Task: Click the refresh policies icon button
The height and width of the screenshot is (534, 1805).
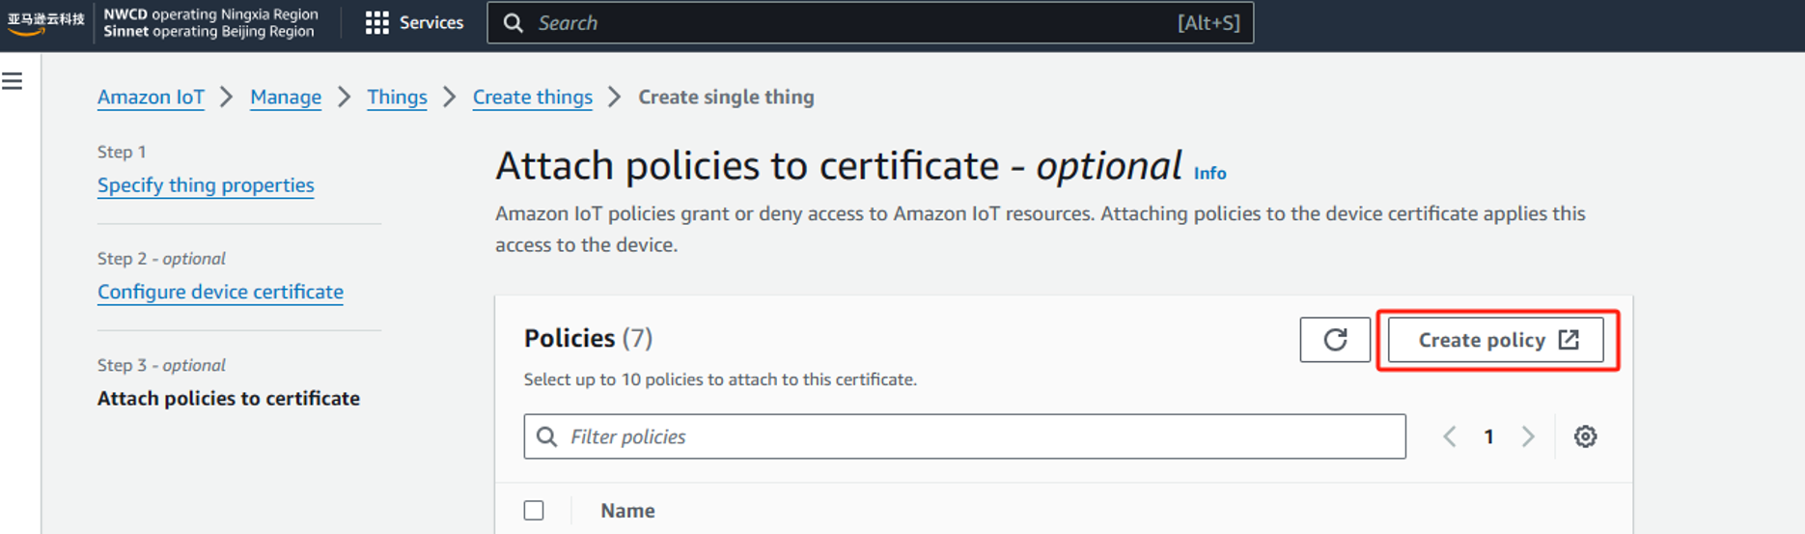Action: (1334, 340)
